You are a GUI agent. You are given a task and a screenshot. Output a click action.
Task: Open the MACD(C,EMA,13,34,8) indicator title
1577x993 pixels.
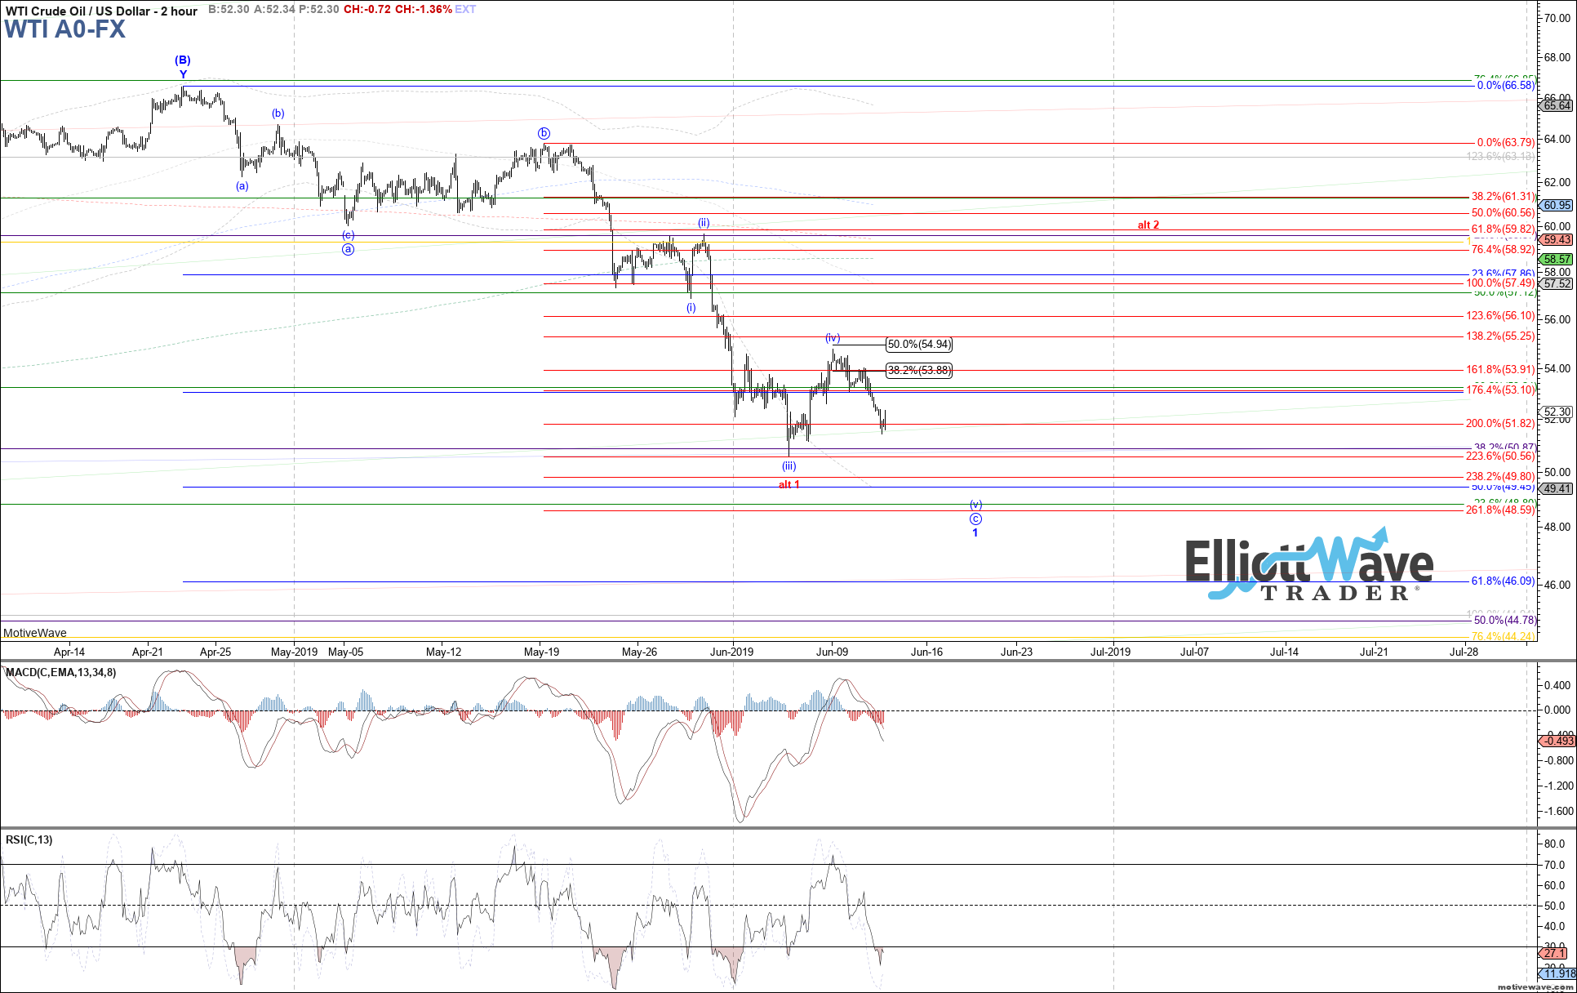[x=61, y=672]
